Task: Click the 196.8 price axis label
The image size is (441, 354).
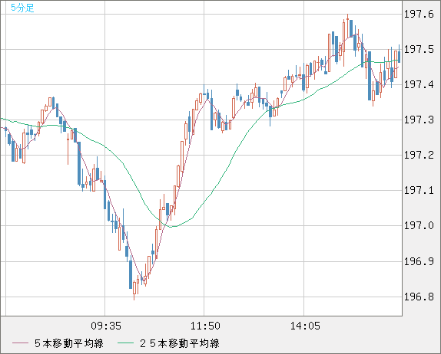Action: [419, 297]
